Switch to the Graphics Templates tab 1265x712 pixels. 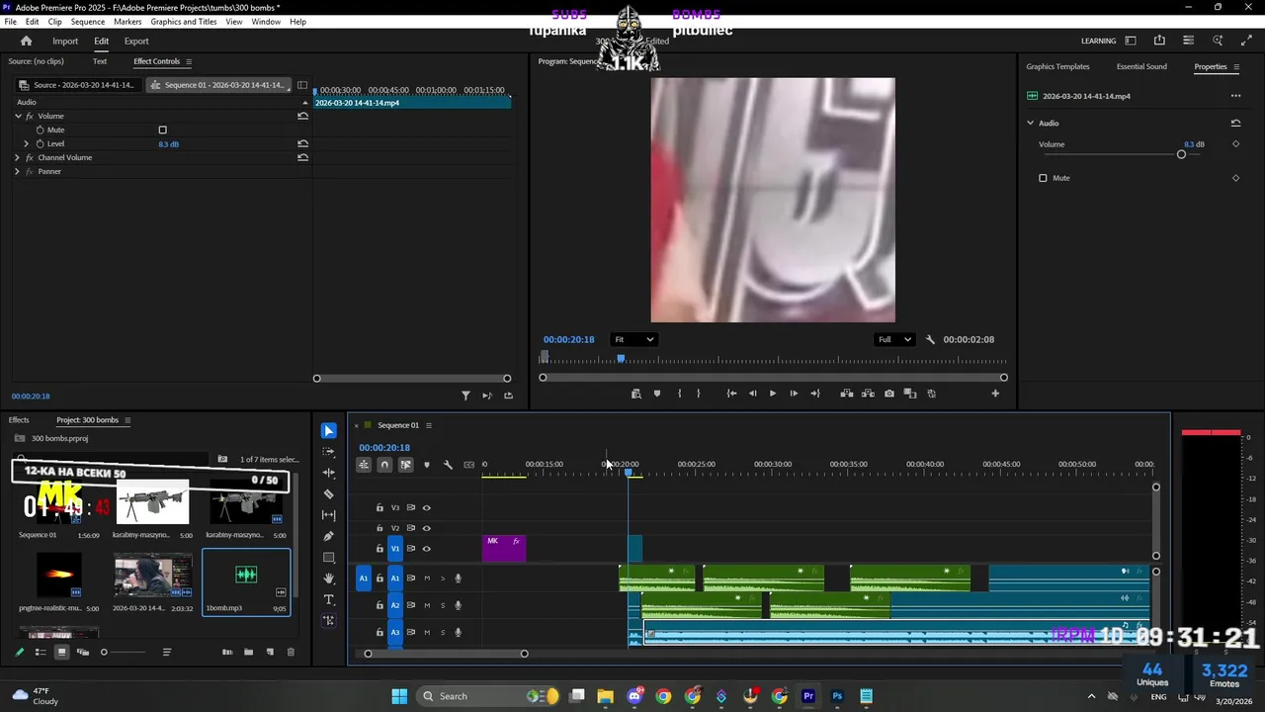(x=1057, y=66)
